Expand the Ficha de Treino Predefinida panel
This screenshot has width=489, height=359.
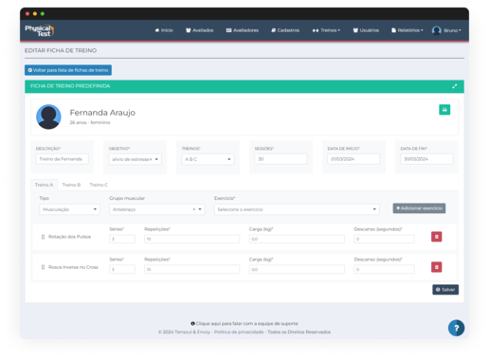(x=454, y=86)
